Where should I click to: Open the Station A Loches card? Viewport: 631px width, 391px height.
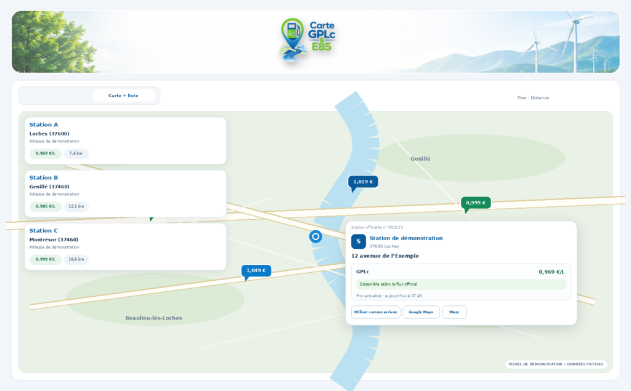126,140
